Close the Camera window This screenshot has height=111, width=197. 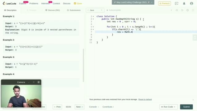point(38,82)
